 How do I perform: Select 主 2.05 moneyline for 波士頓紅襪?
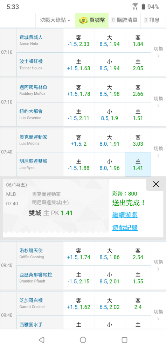pyautogui.click(x=138, y=65)
